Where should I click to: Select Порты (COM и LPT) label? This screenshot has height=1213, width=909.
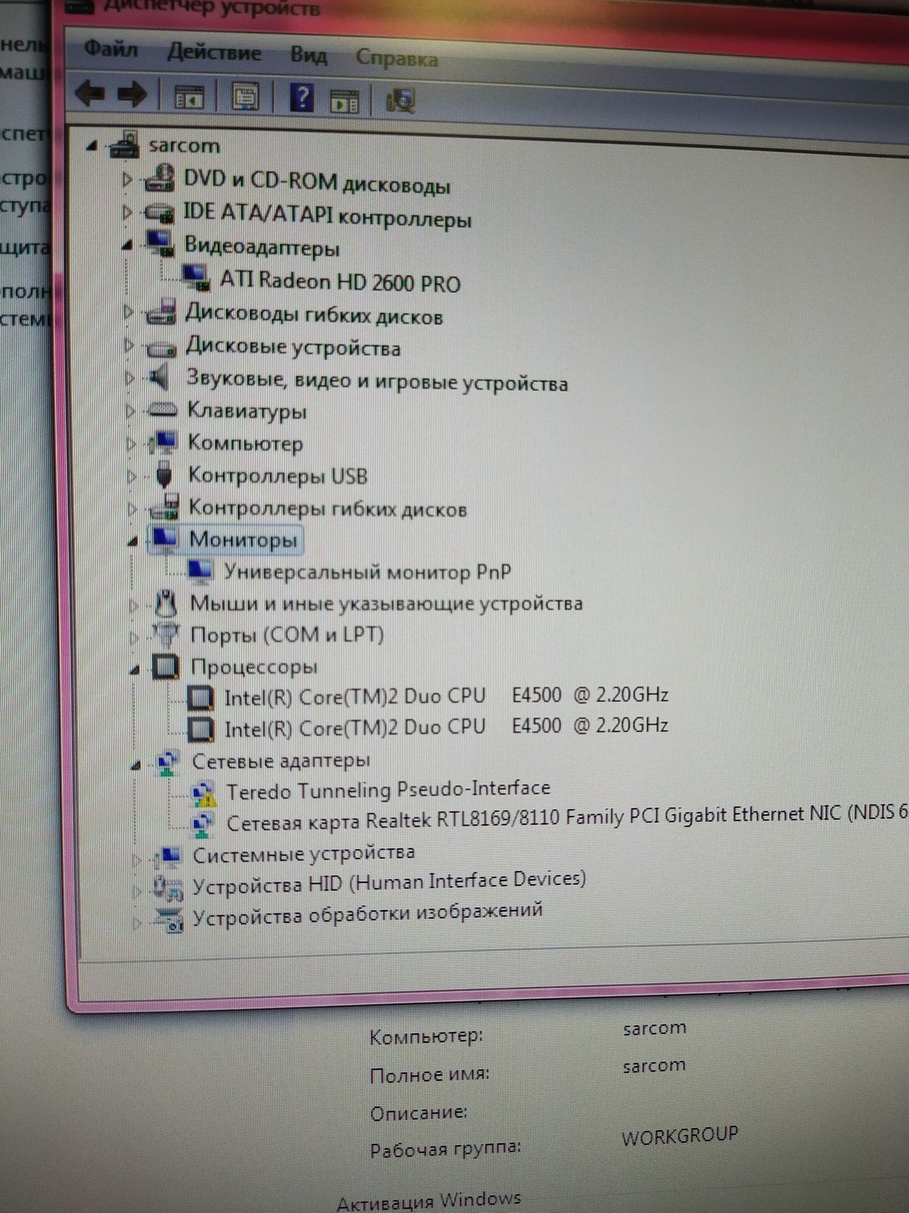[x=287, y=635]
